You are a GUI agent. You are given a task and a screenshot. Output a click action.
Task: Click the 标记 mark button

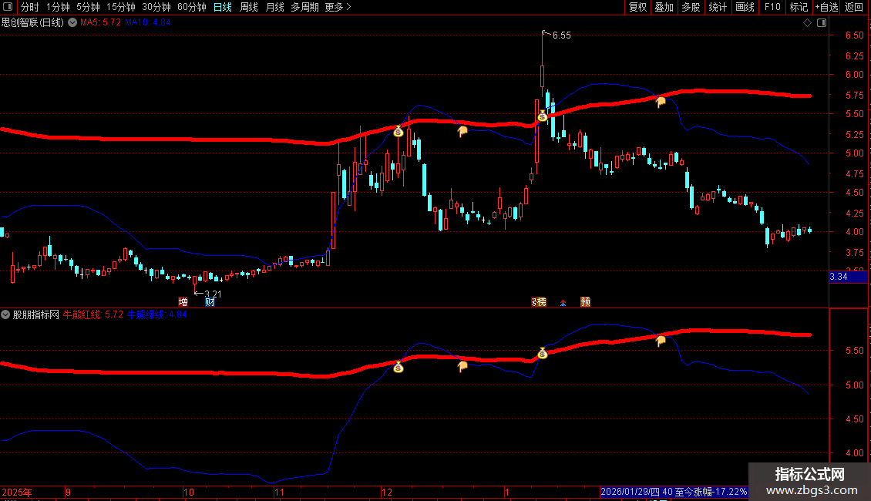(x=799, y=7)
